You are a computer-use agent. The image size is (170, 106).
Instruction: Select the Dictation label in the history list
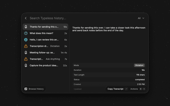(55, 46)
